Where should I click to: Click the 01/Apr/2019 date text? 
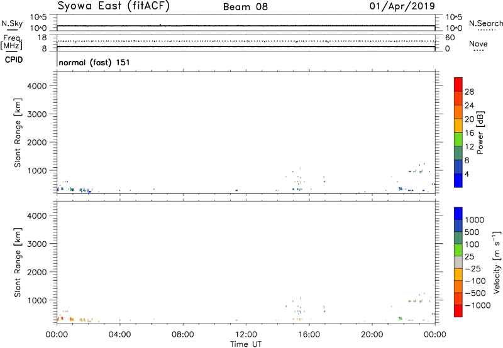407,6
